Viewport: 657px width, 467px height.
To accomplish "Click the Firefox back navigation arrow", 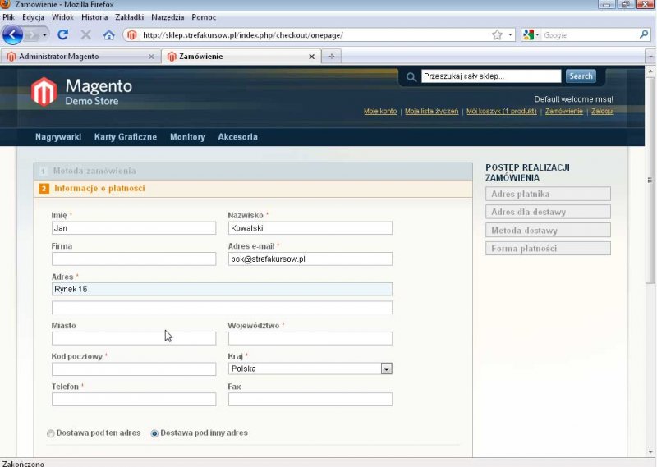I will (12, 35).
